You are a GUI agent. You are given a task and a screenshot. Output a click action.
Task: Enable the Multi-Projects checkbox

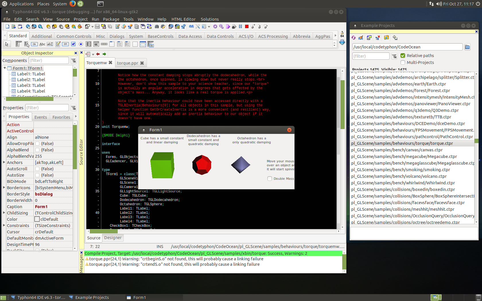(x=403, y=62)
